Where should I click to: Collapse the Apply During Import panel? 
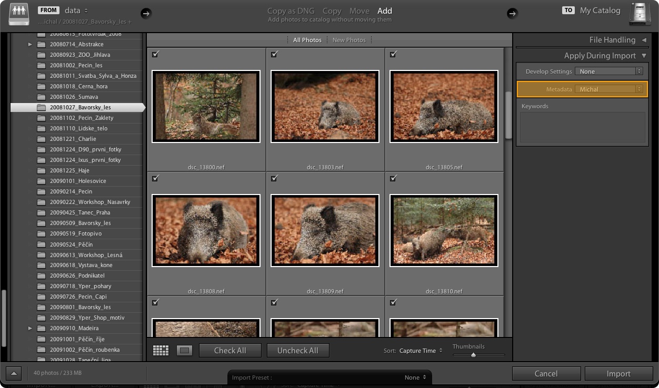644,56
